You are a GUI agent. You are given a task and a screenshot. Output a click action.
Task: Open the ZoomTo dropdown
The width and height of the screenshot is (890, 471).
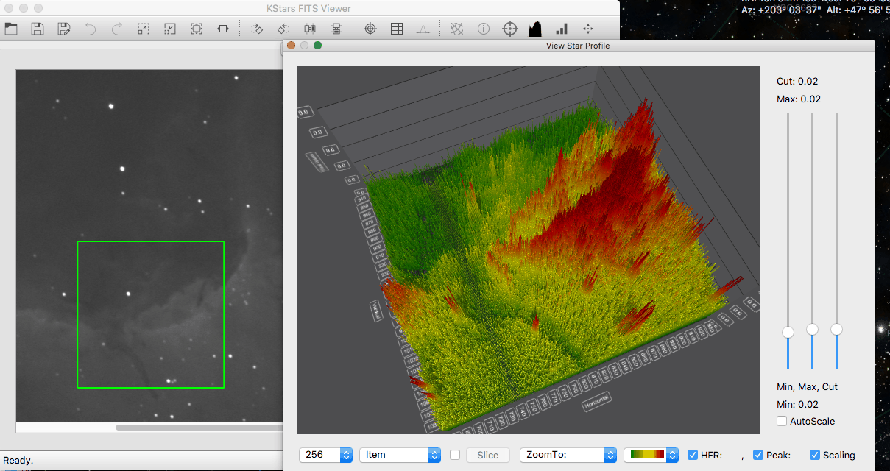[x=567, y=455]
